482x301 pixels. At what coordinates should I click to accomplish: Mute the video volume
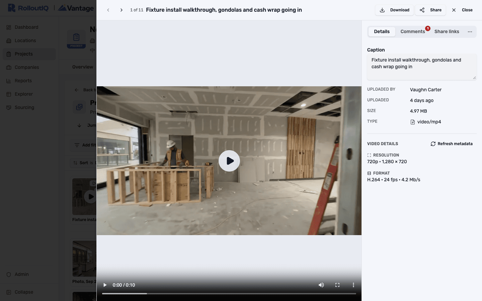[321, 285]
